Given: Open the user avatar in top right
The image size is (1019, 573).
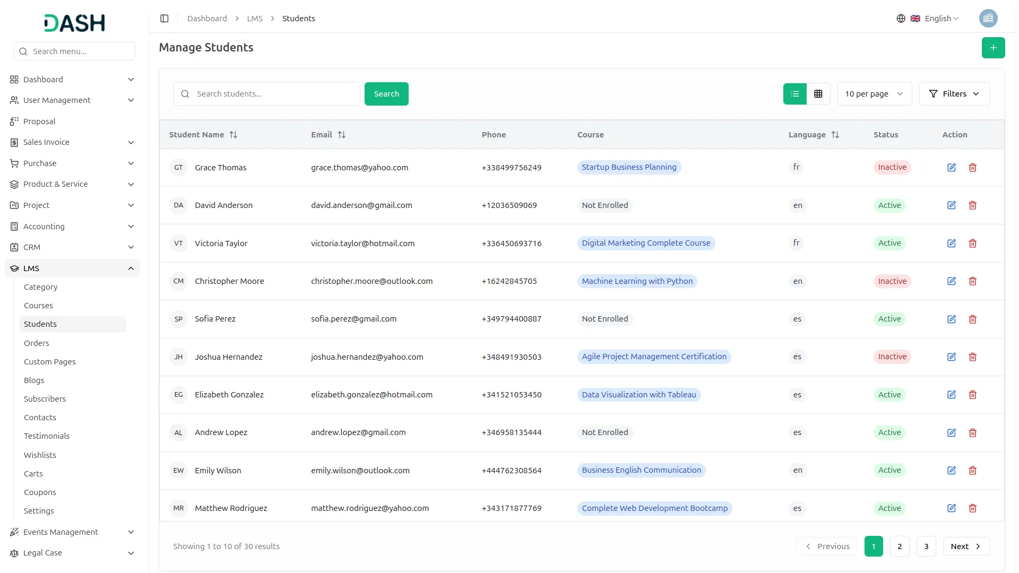Looking at the screenshot, I should click(x=988, y=19).
